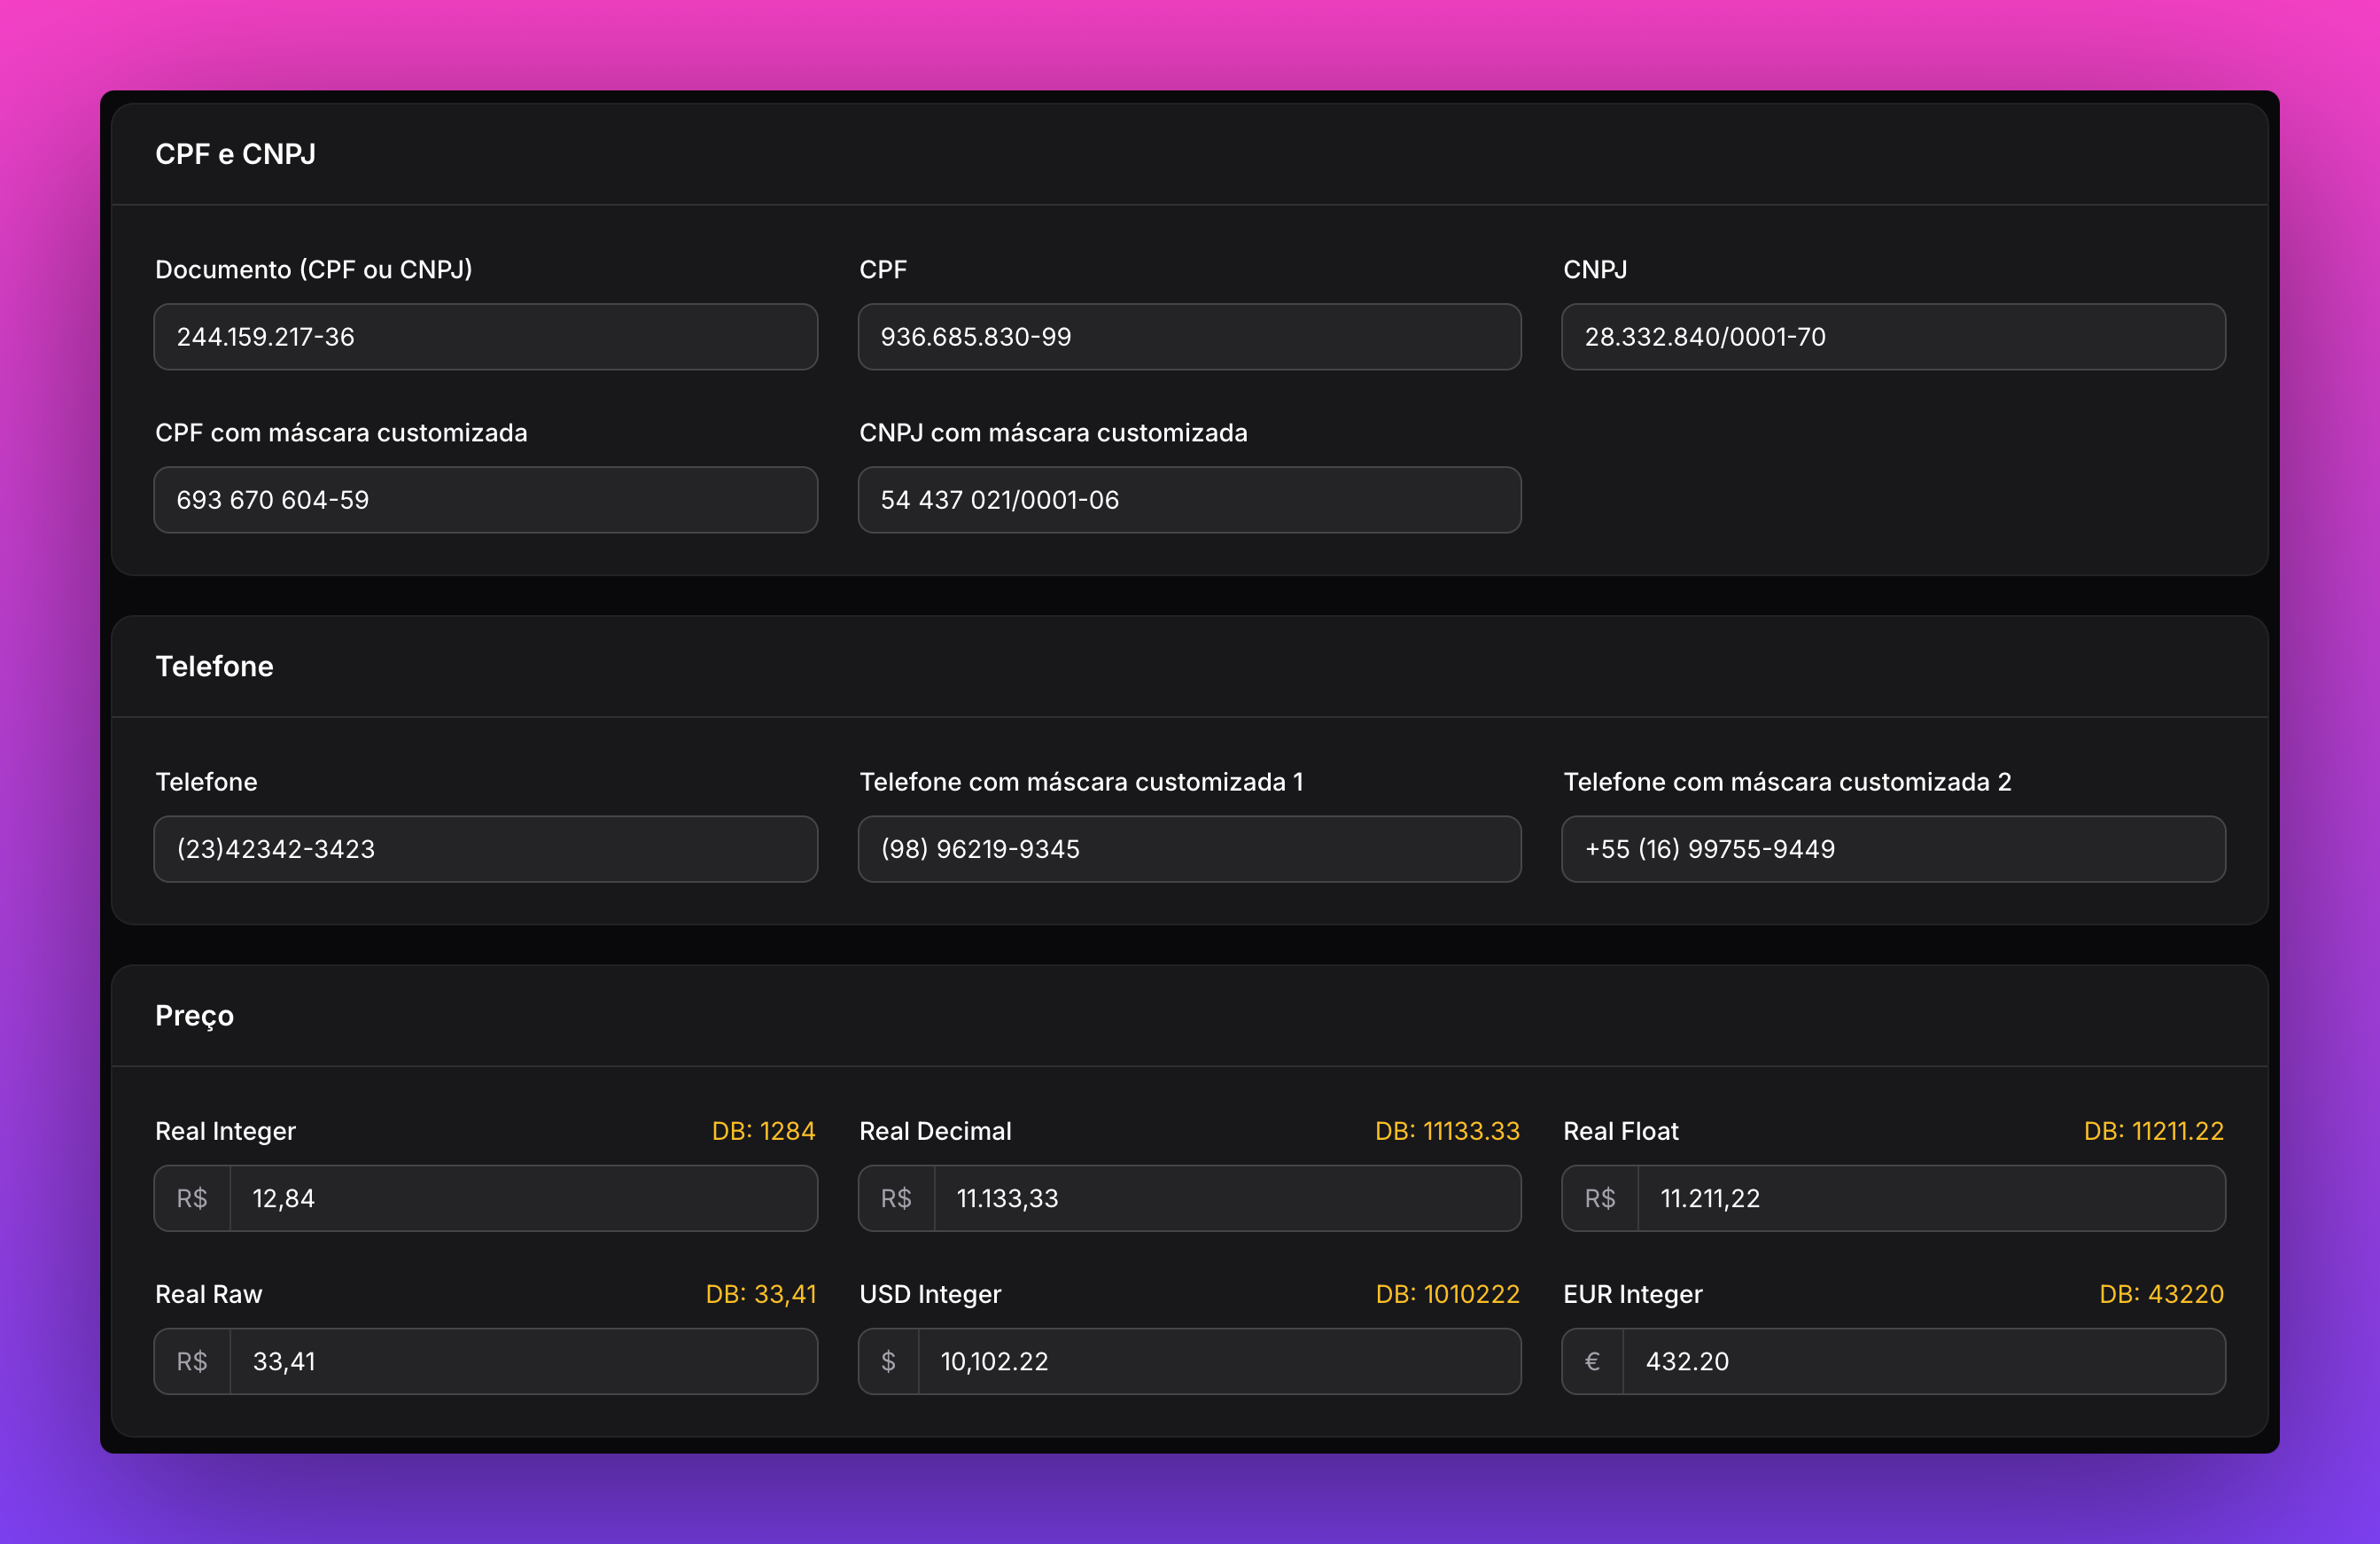The image size is (2380, 1544).
Task: Focus the CPF com máscara customizada field
Action: pyautogui.click(x=485, y=500)
